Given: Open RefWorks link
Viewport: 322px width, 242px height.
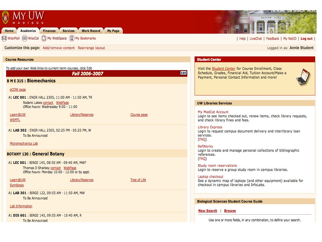Looking at the screenshot, I should [x=205, y=146].
